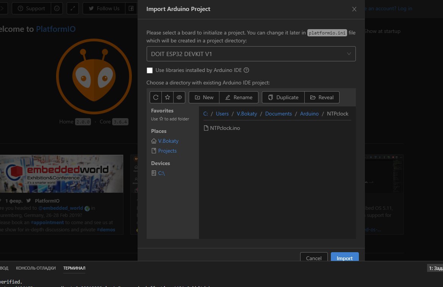Click the Core version 3.6.4 badge
443x287 pixels.
pos(120,122)
